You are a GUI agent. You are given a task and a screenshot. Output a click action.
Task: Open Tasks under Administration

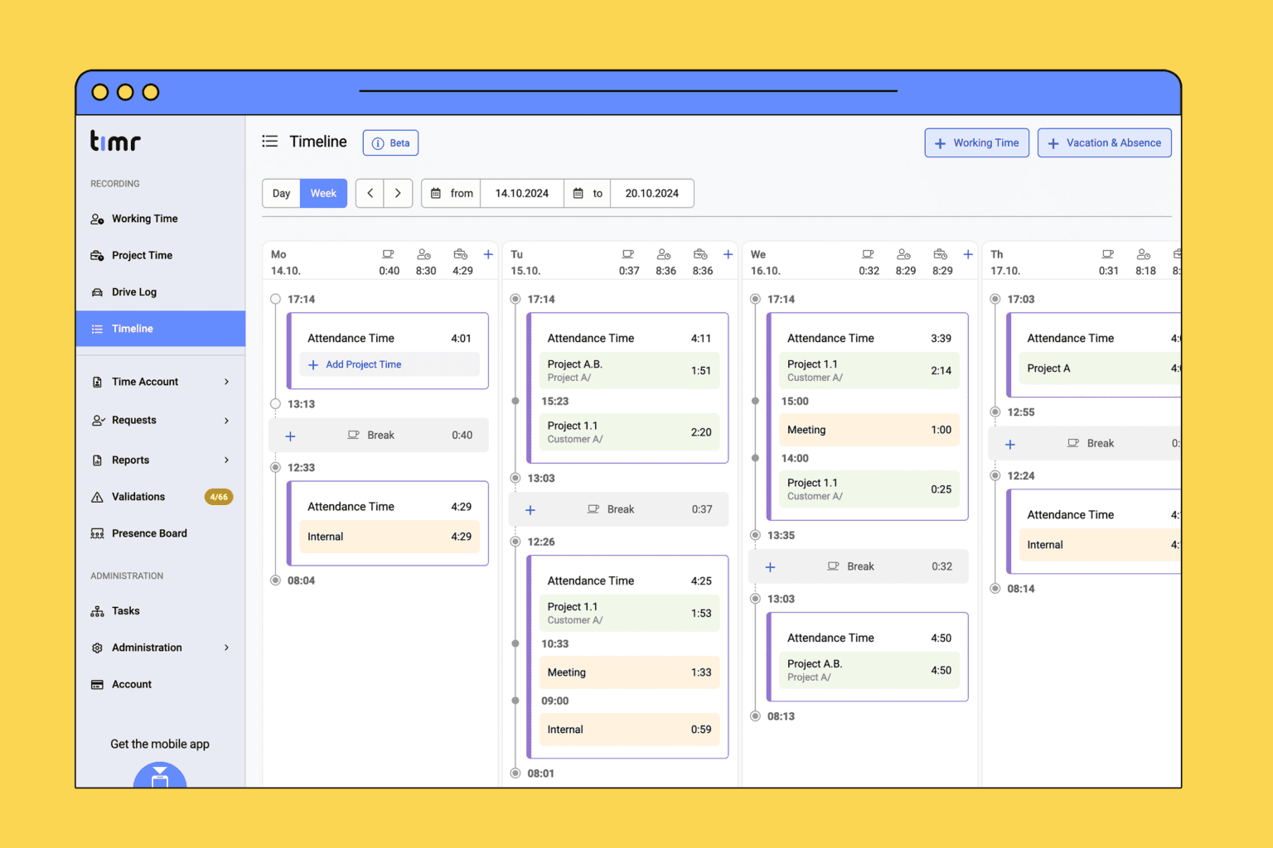click(x=126, y=610)
